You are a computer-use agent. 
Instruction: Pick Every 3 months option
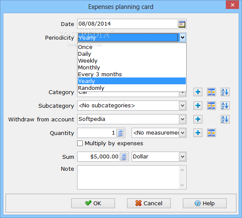(132, 74)
